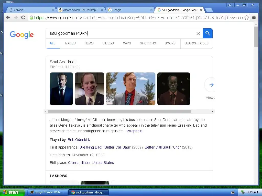The width and height of the screenshot is (262, 196).
Task: Switch to Google Chrome Web taskbar item
Action: click(x=47, y=192)
